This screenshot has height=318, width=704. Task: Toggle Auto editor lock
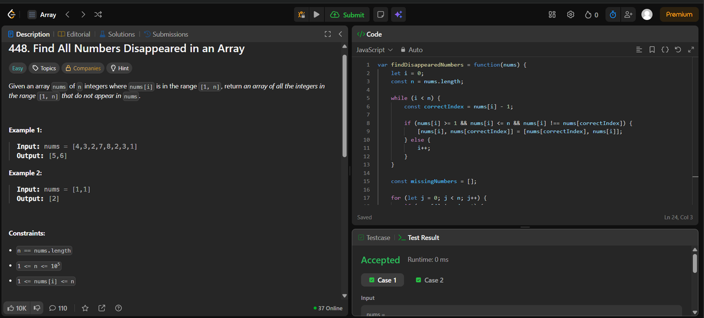point(411,50)
